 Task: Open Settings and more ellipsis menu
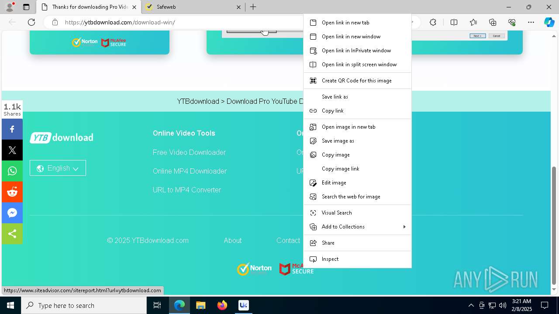pos(531,22)
